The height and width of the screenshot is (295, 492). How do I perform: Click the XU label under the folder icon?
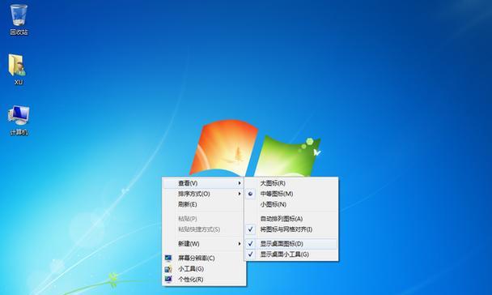tap(18, 83)
